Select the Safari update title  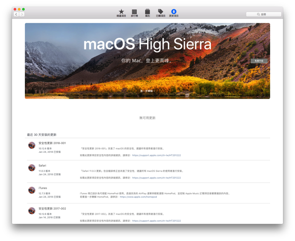click(42, 165)
